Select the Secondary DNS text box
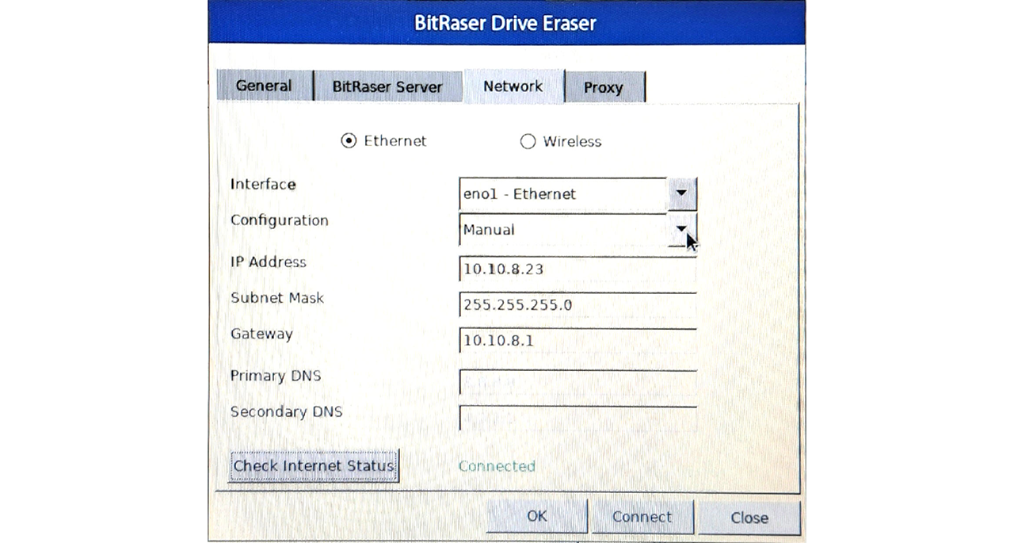 [x=577, y=418]
